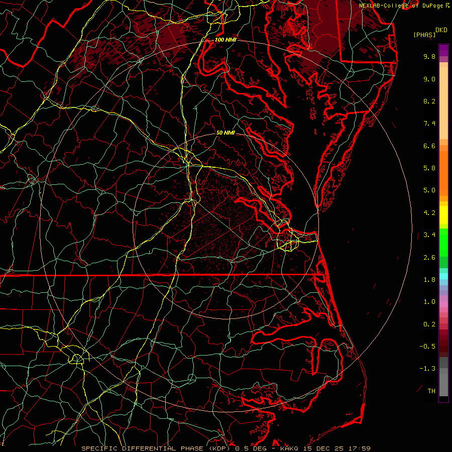
Task: Click the "KAKQ" radar site identifier
Action: (290, 448)
